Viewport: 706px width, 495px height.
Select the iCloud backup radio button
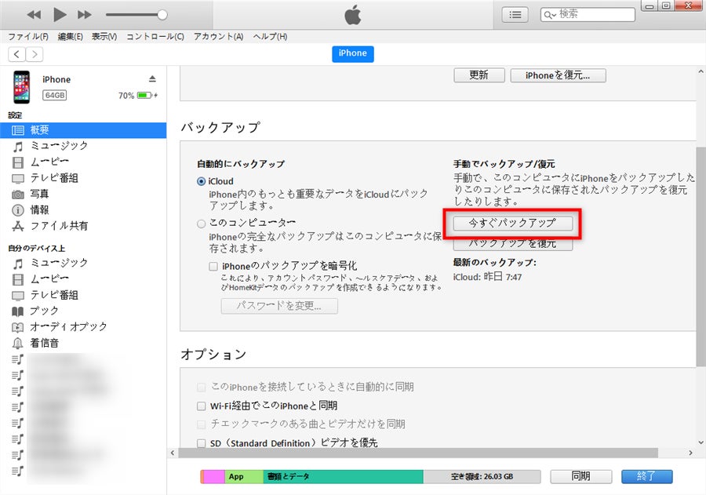tap(202, 181)
